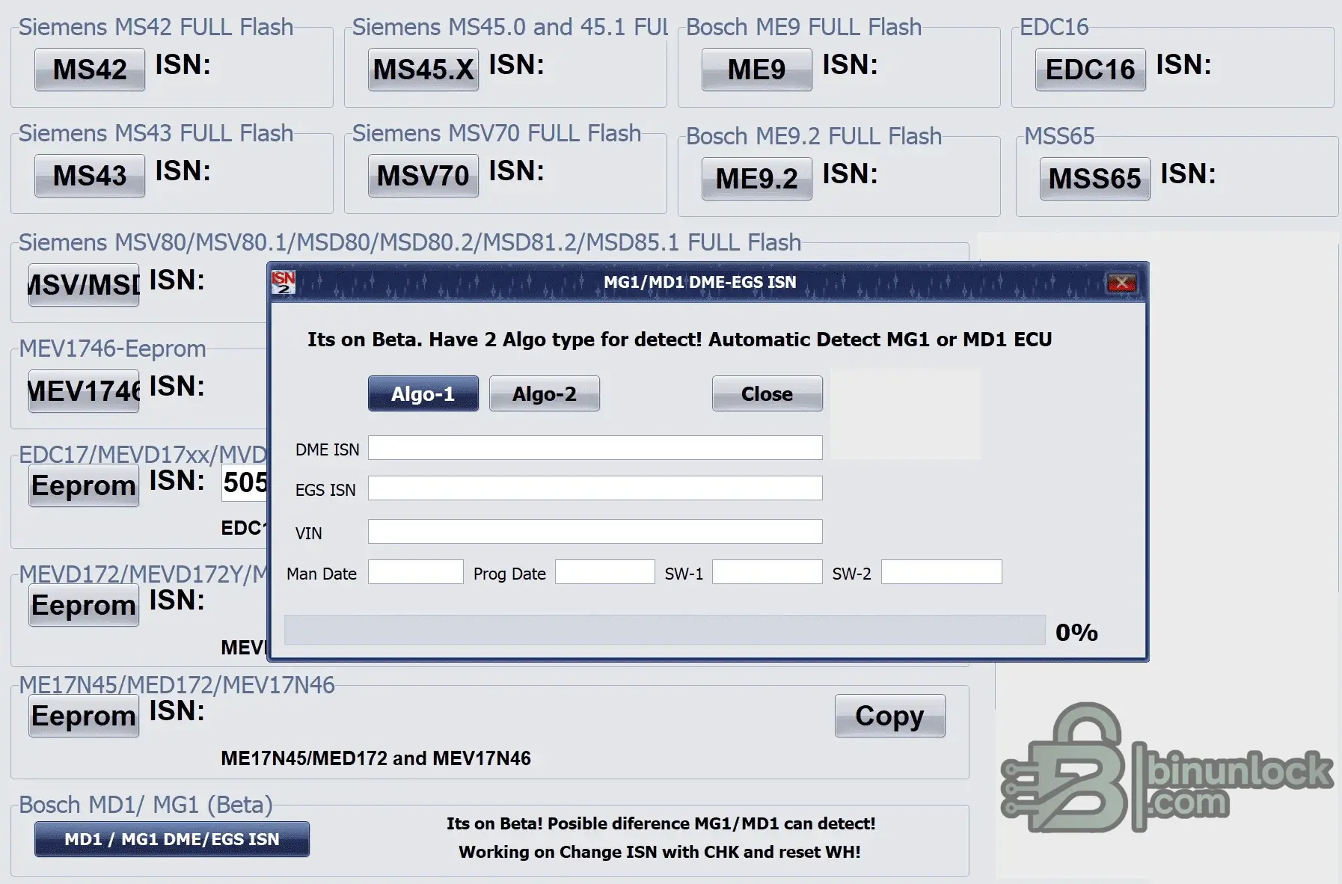Select the Prog Date field
The image size is (1342, 884).
coord(605,572)
